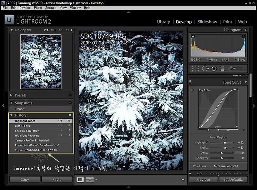Open the Help menu
Screen dimensions: 257x190
(x=87, y=8)
